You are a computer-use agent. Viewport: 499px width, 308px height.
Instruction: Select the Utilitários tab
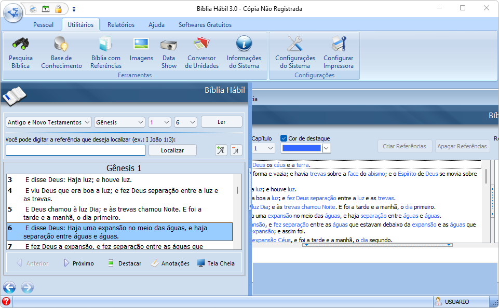(x=80, y=25)
